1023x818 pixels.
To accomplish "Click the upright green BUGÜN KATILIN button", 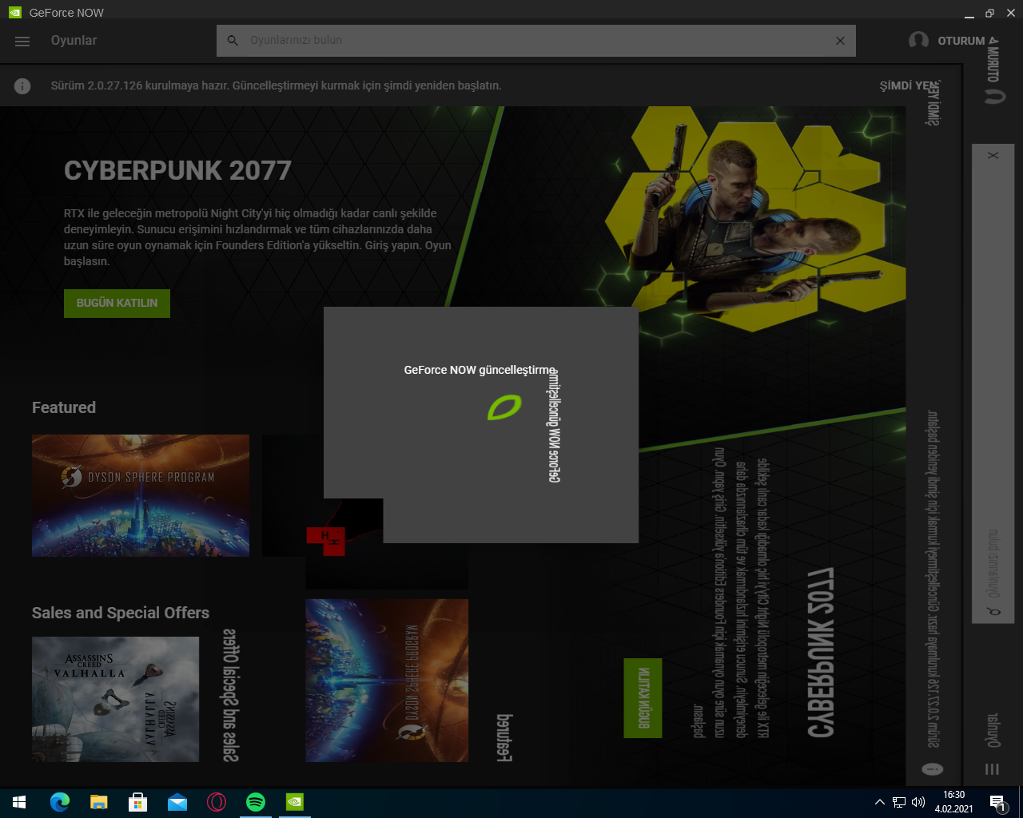I will point(117,304).
